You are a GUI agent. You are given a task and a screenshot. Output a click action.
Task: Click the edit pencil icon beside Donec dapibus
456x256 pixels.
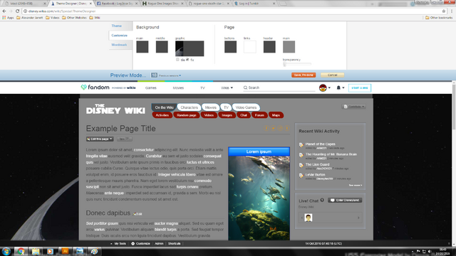coord(135,214)
